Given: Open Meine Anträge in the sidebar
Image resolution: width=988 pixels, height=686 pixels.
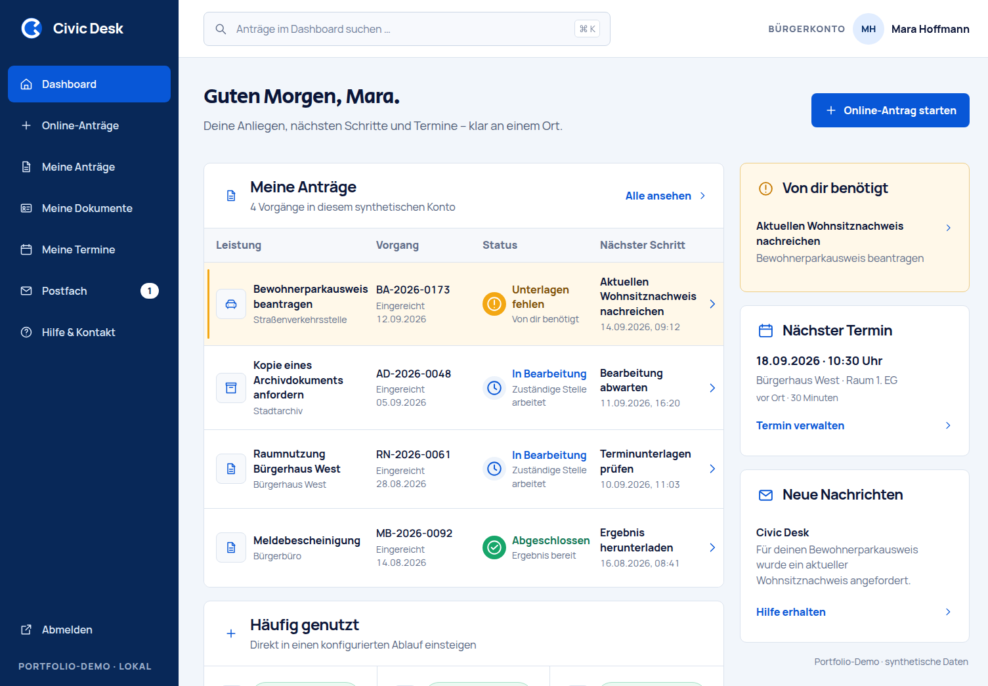Looking at the screenshot, I should click(89, 167).
